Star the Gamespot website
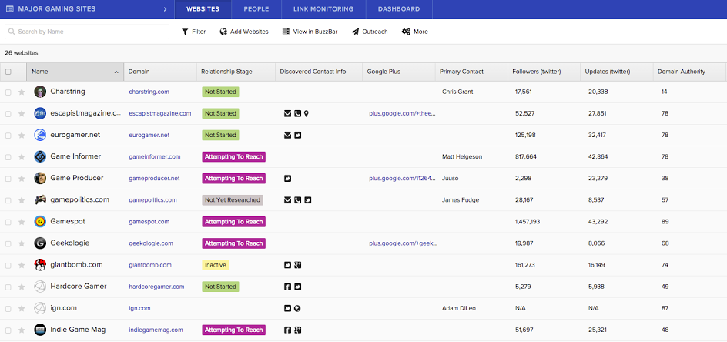 [22, 222]
